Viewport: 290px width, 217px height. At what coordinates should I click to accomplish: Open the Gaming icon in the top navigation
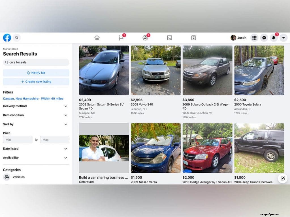tap(169, 38)
